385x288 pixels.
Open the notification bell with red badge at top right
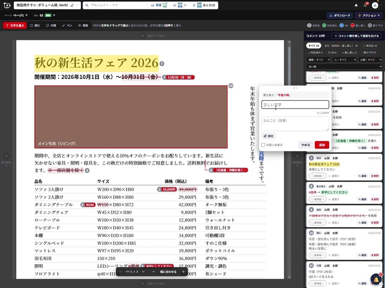click(x=365, y=5)
